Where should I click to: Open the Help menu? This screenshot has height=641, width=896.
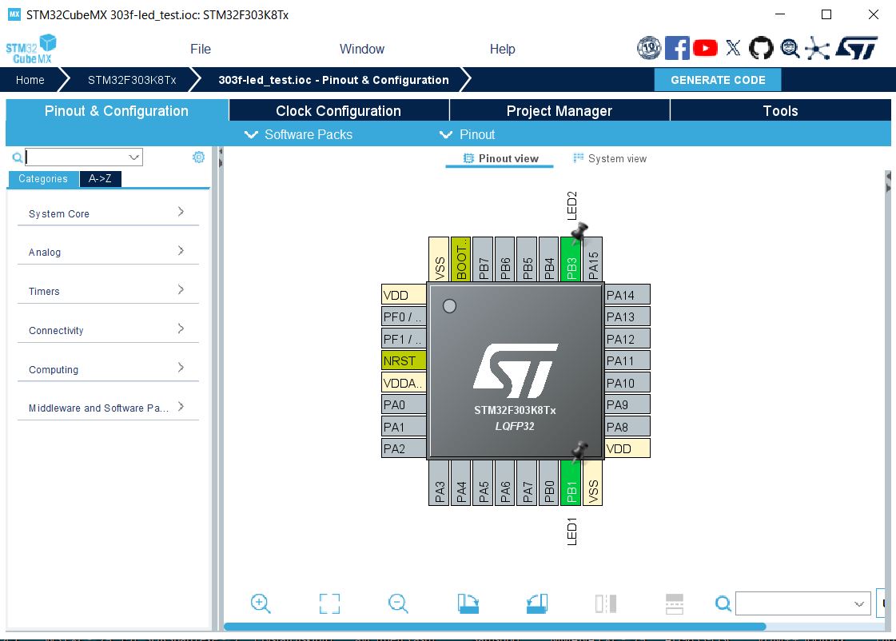pos(502,49)
